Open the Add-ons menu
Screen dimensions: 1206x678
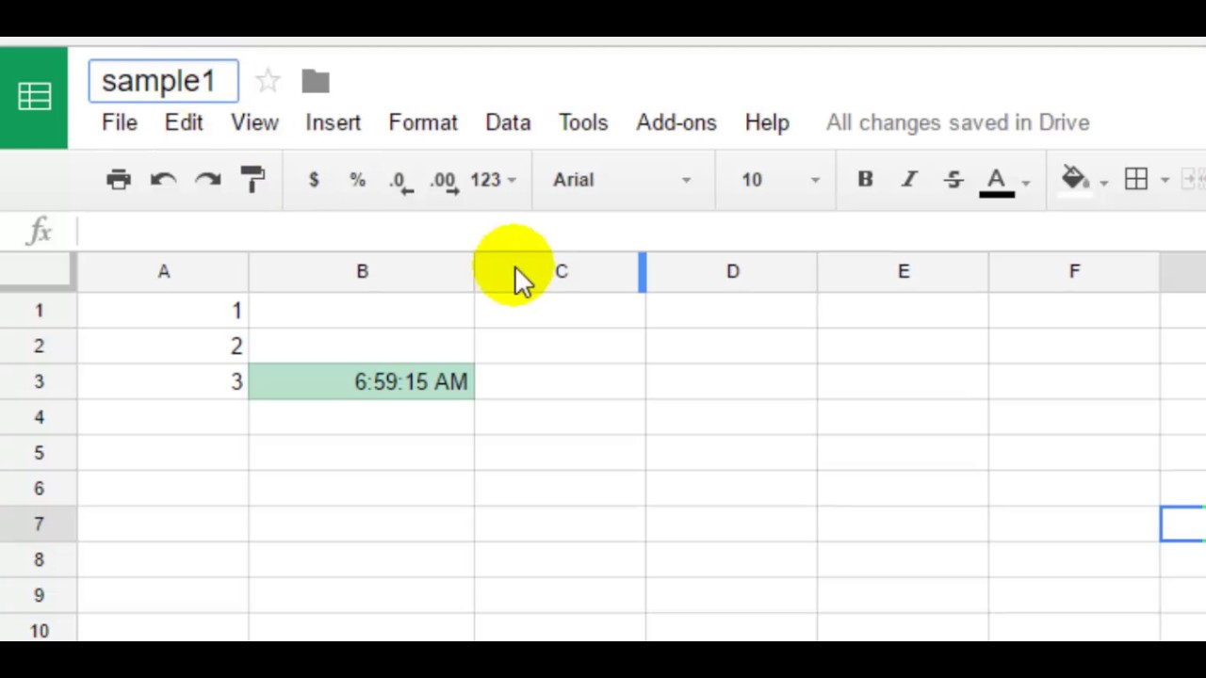coord(676,122)
